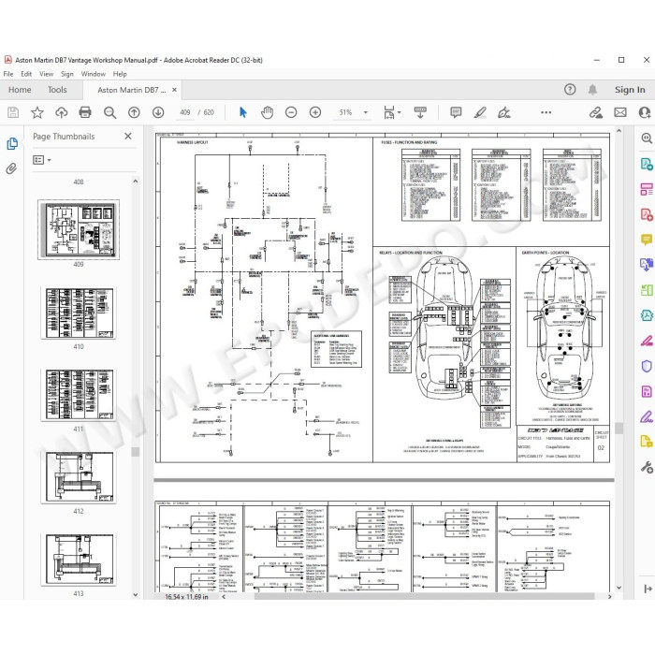Share a link to the file
655x655 pixels.
click(x=596, y=112)
